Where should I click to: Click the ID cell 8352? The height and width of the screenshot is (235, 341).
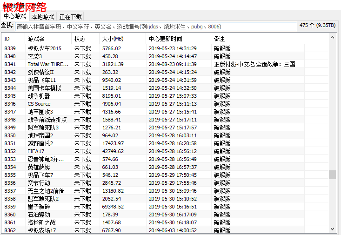point(10,151)
